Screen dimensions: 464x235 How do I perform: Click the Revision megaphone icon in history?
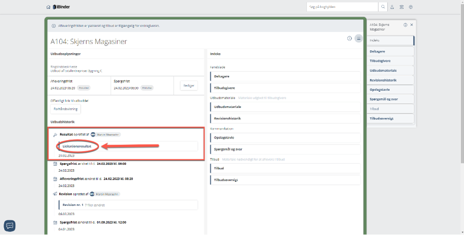55,194
